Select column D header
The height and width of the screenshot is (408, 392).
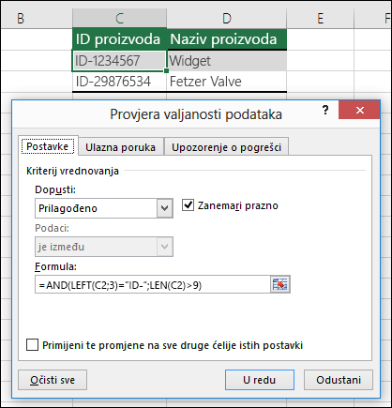click(227, 19)
